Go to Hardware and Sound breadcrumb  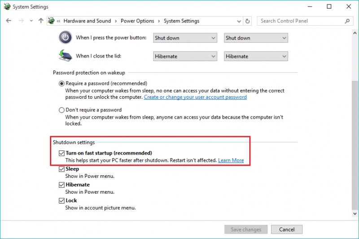click(87, 21)
